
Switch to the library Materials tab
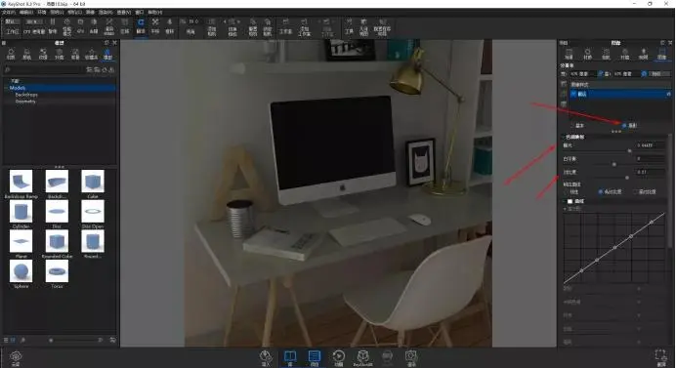click(11, 54)
